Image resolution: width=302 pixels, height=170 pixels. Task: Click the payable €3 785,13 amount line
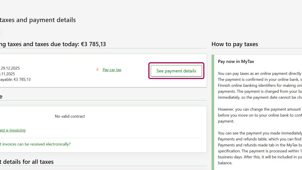point(15,80)
